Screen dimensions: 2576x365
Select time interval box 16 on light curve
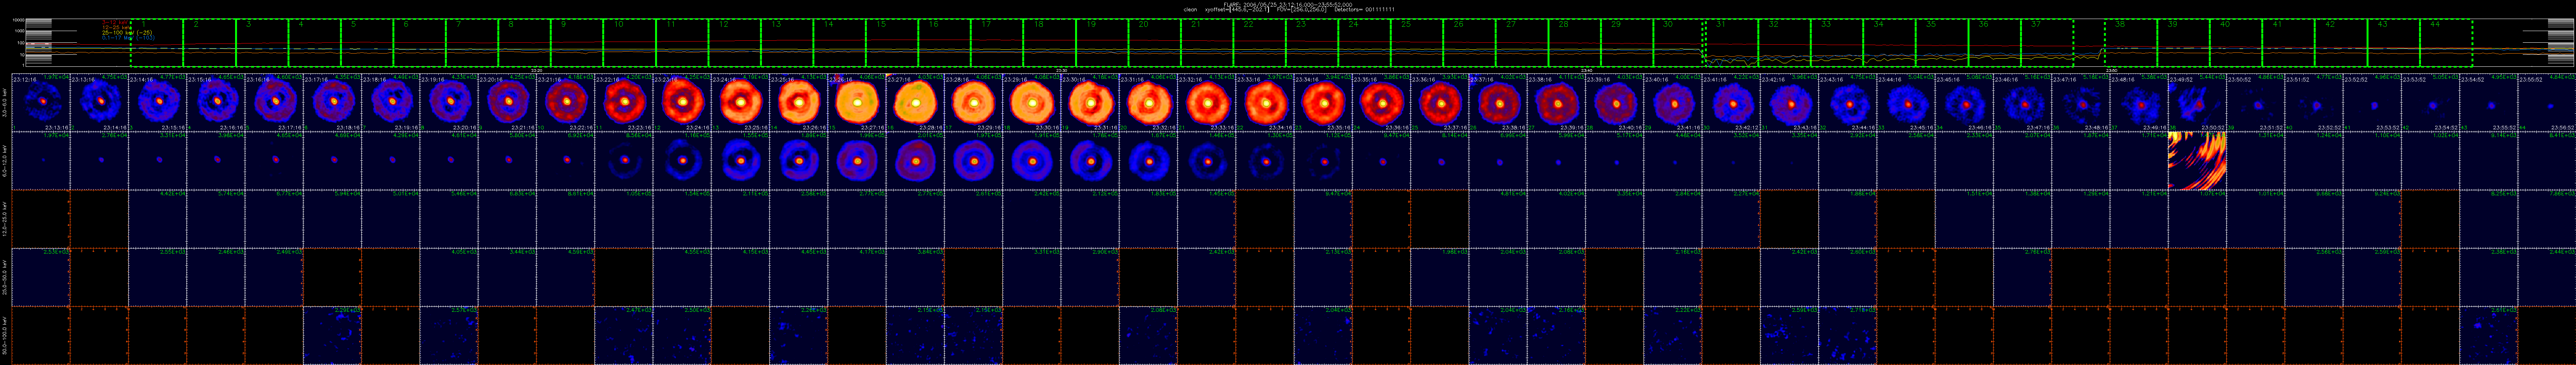pos(945,43)
